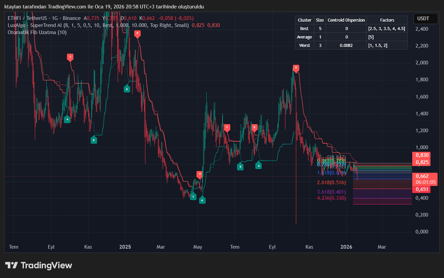This screenshot has height=278, width=444.
Task: Click the teal bullish signal marker labeled 1
Action: pos(193,196)
